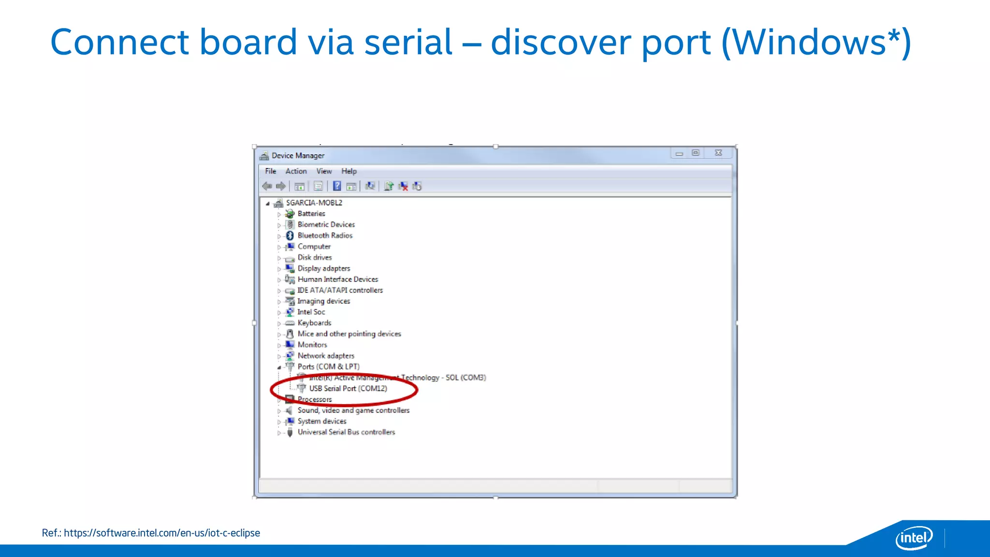This screenshot has width=990, height=557.
Task: Select the Intel Active Management SOL (COM3) entry
Action: pos(397,378)
